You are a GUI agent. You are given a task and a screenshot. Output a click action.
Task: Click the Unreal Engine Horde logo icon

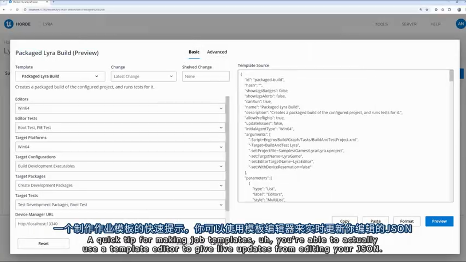[x=8, y=24]
